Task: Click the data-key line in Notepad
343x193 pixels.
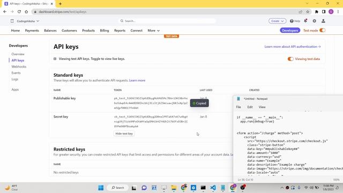Action: pos(273,149)
